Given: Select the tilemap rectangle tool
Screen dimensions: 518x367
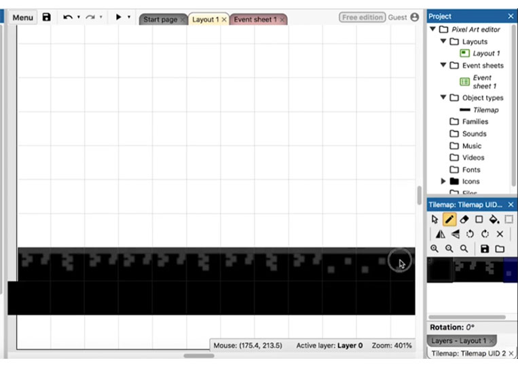Looking at the screenshot, I should [x=479, y=219].
